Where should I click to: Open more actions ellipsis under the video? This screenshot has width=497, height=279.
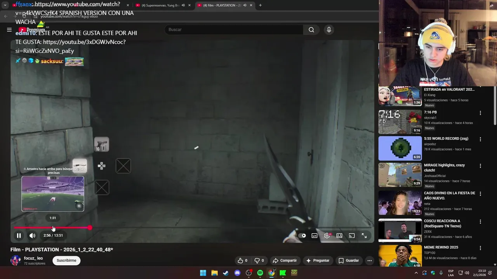click(370, 260)
